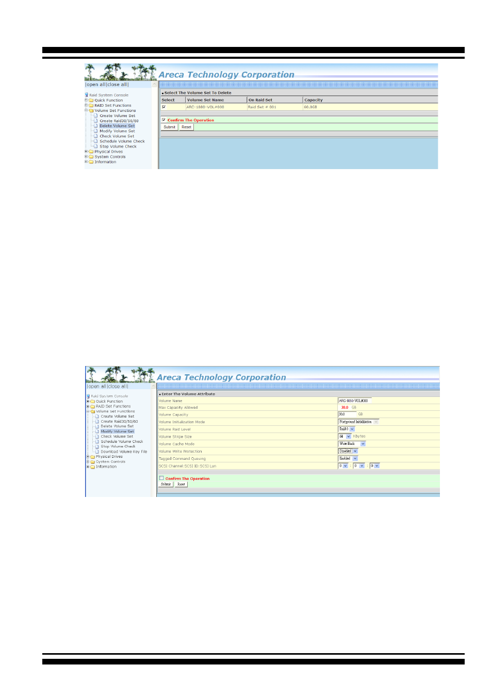This screenshot has height=698, width=492.
Task: Open the SCSI Channel dropdown
Action: coord(343,466)
